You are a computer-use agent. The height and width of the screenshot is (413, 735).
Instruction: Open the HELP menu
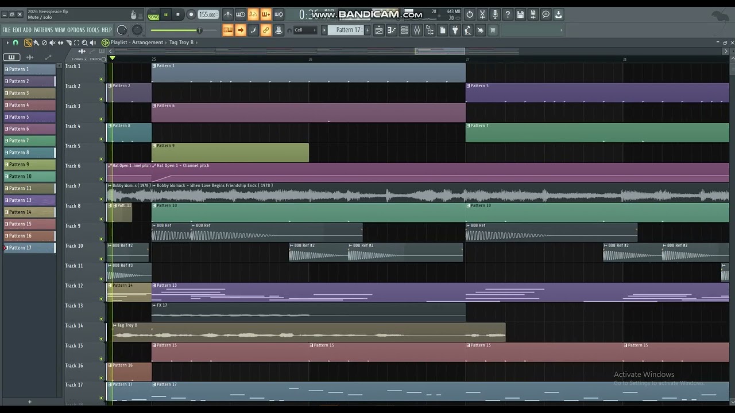107,30
